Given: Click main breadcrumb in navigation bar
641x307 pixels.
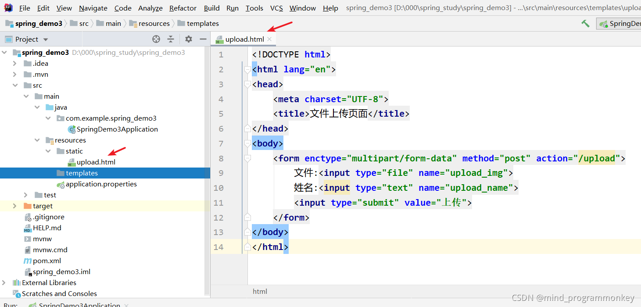Looking at the screenshot, I should click(108, 23).
